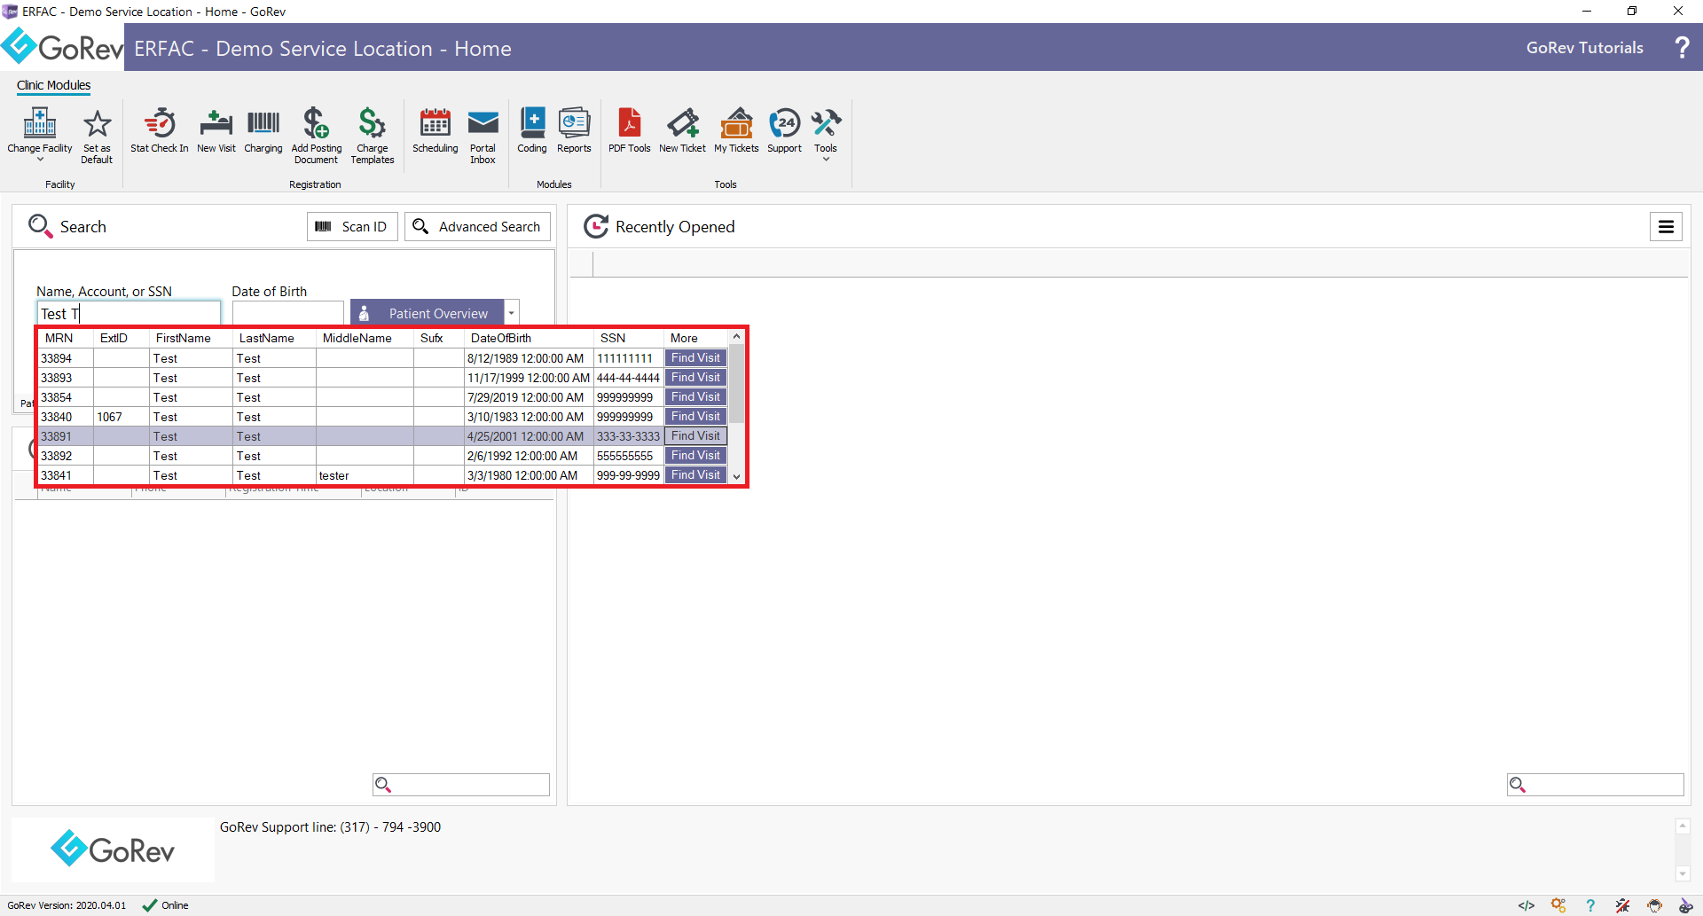The image size is (1703, 916).
Task: Click Set as Default star icon
Action: tap(97, 123)
